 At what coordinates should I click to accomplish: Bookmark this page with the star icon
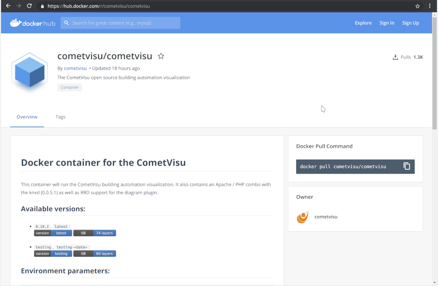[x=417, y=6]
